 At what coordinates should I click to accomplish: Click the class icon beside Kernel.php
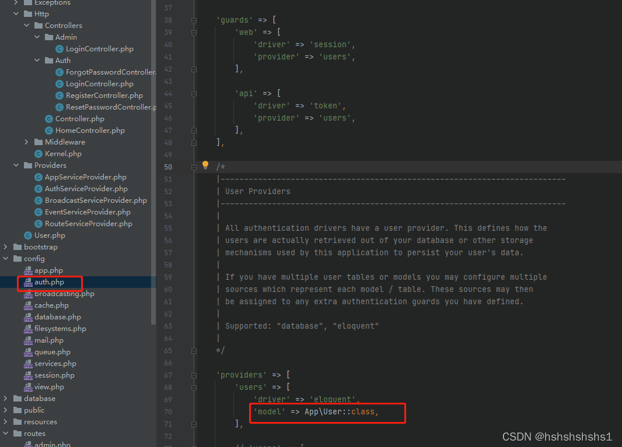click(39, 154)
